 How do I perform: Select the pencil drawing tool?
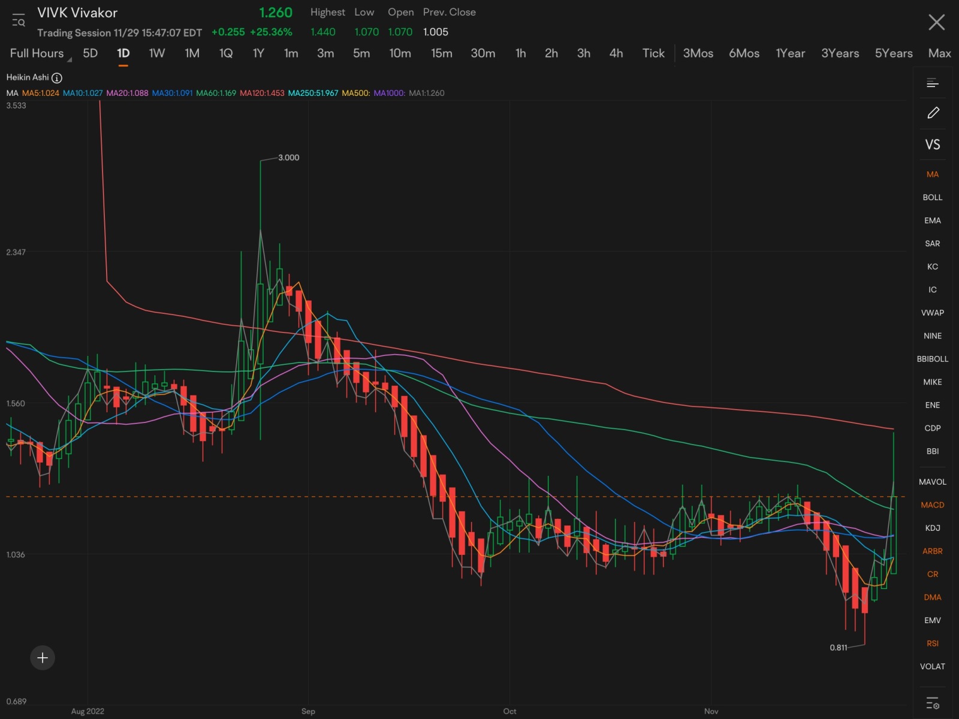coord(933,113)
